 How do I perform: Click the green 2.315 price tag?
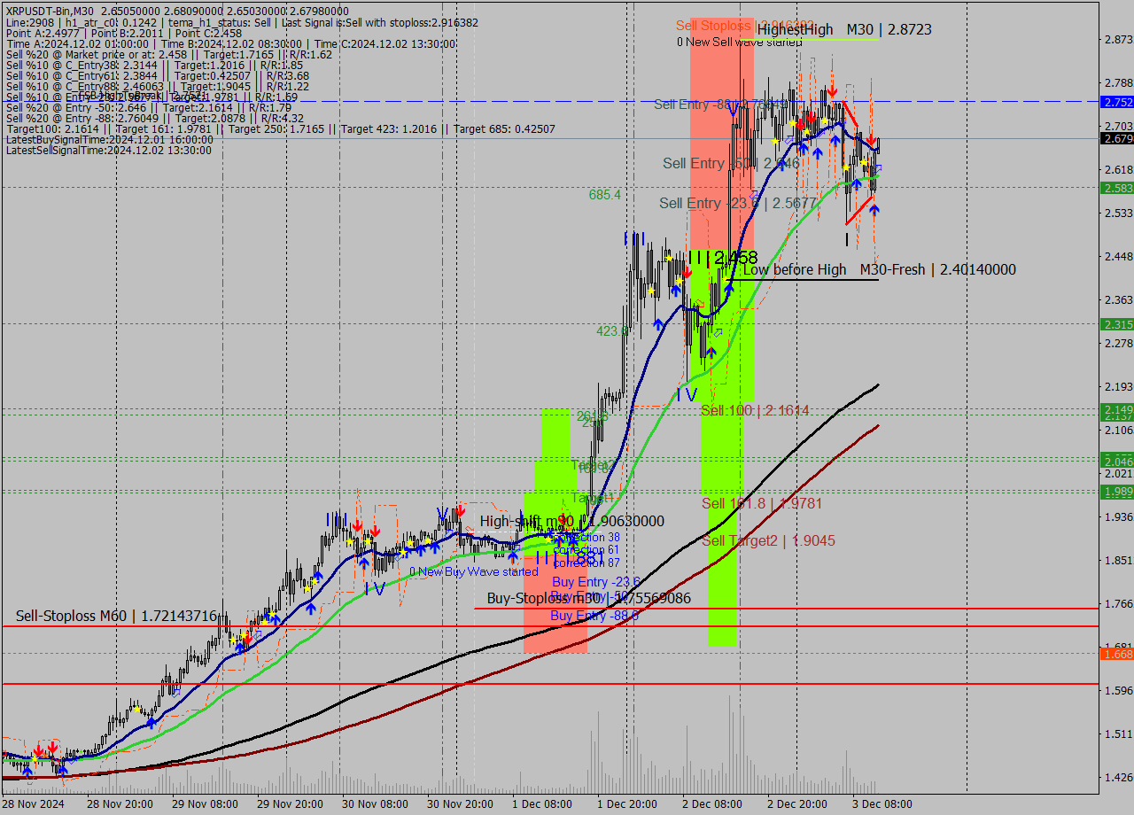[x=1116, y=324]
